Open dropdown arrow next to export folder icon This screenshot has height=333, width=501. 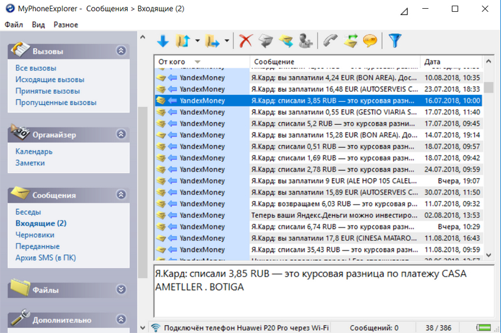197,42
